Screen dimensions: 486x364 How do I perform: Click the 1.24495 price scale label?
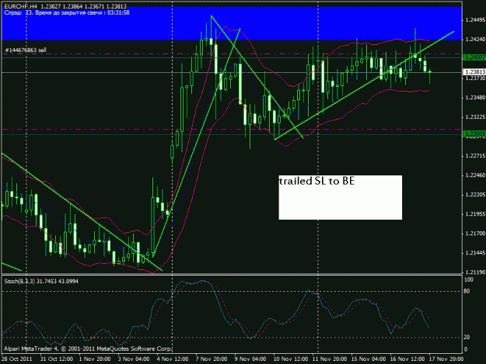[x=475, y=20]
